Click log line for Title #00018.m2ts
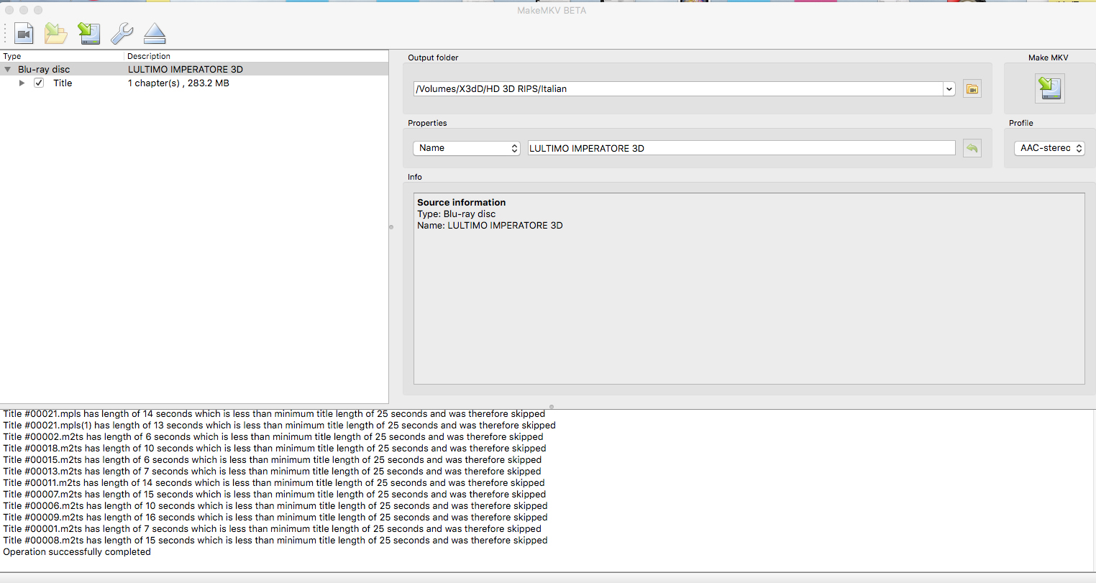The image size is (1096, 583). [x=275, y=449]
